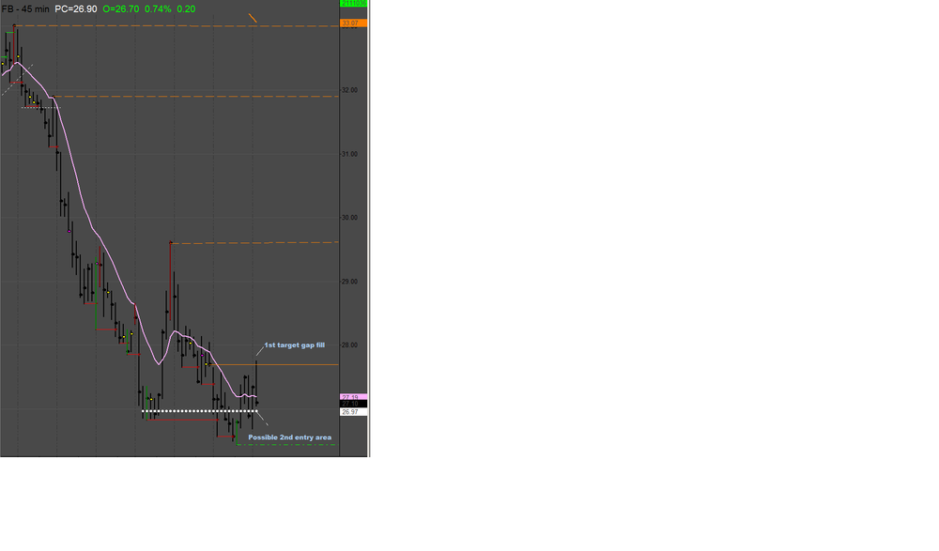The image size is (939, 551).
Task: Click the black '27.10' last price tag
Action: (353, 404)
